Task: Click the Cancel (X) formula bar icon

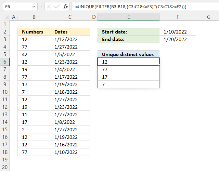Action: pyautogui.click(x=49, y=6)
